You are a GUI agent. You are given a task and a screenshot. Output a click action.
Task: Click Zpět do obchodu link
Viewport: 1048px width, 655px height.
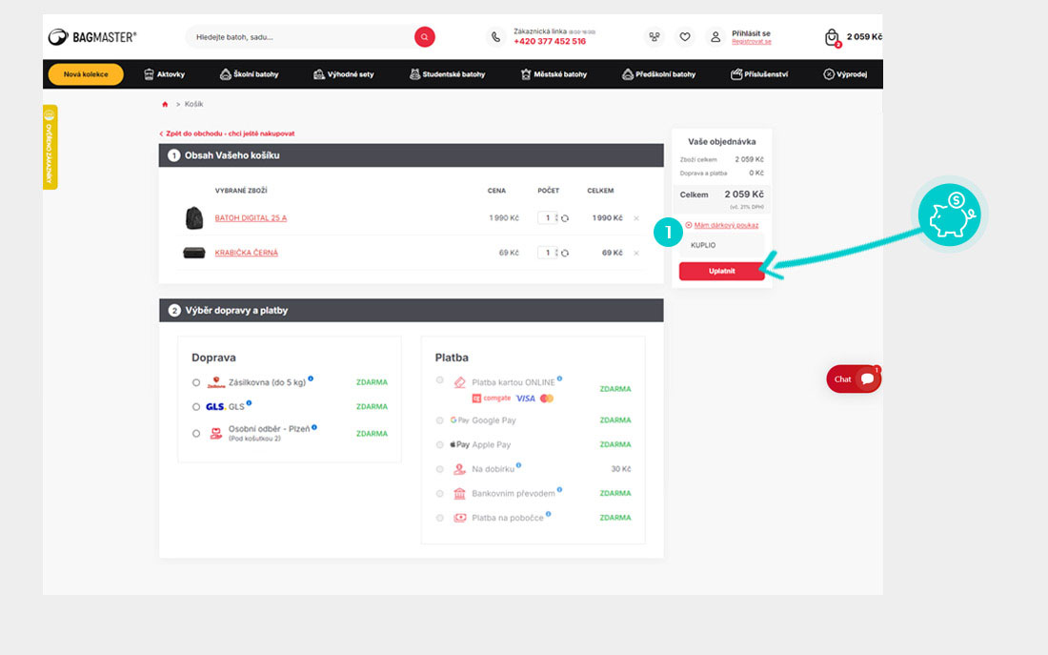click(227, 133)
